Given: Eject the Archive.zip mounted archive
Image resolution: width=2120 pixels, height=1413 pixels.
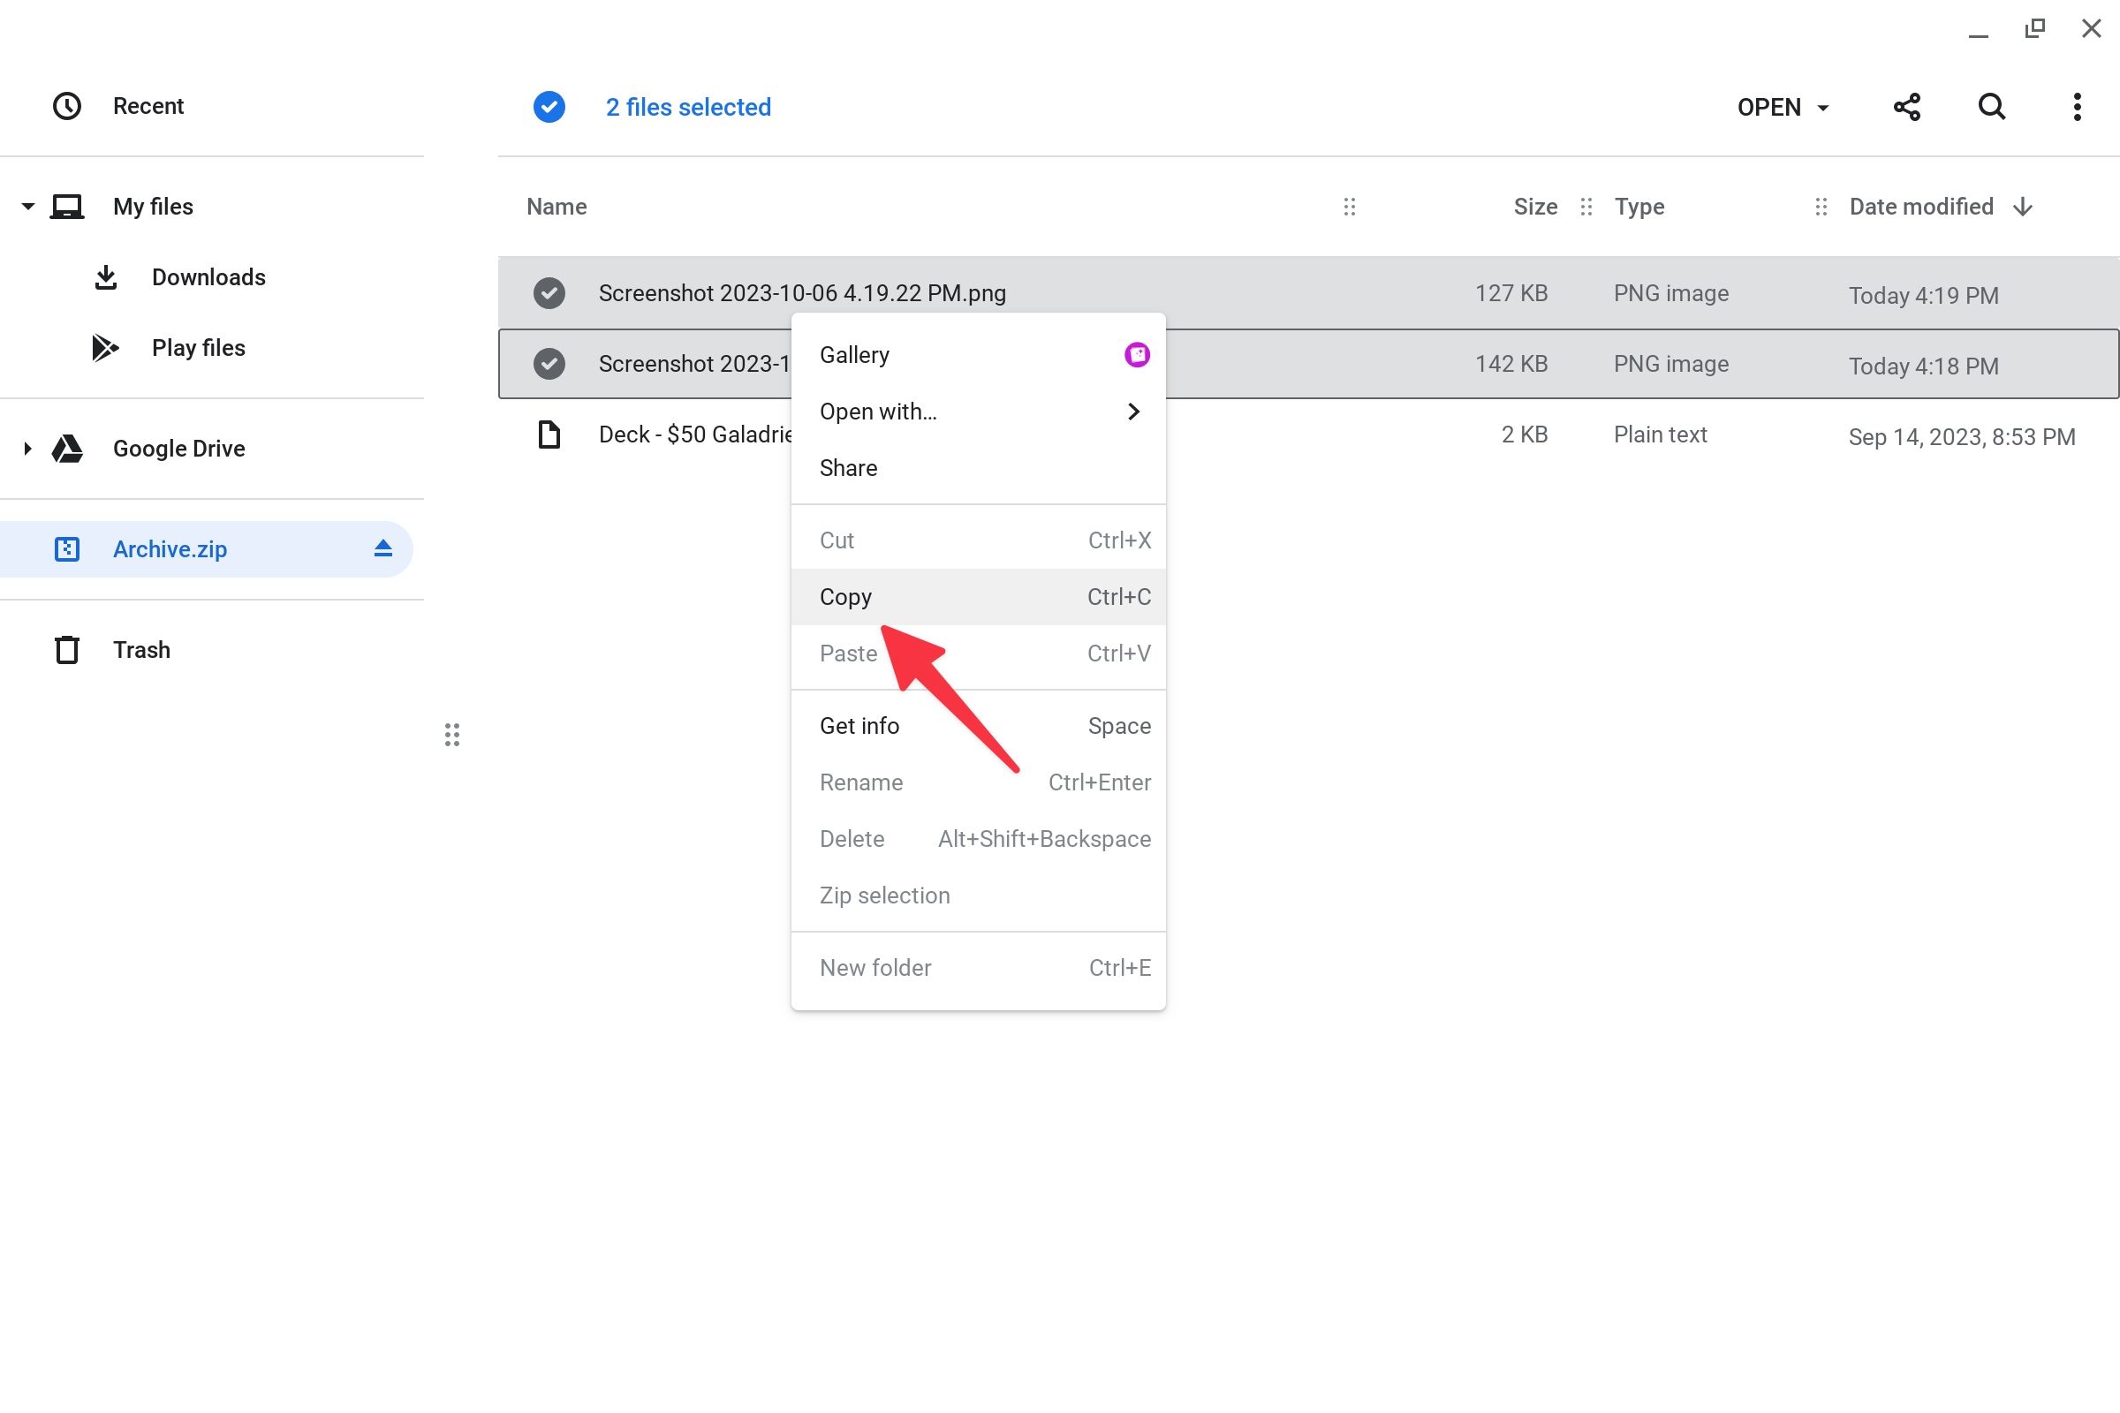Looking at the screenshot, I should pyautogui.click(x=382, y=548).
